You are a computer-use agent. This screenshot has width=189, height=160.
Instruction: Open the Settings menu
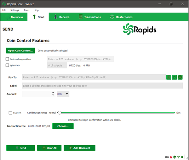click(14, 10)
